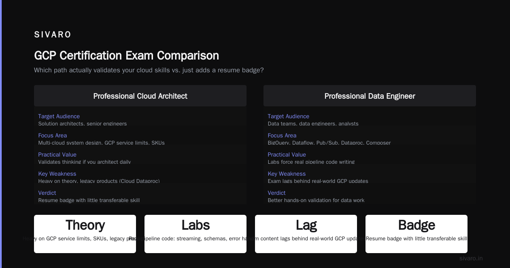Click Key Weakness label under Data Engineer
Viewport: 510px width, 268px height.
coord(287,174)
